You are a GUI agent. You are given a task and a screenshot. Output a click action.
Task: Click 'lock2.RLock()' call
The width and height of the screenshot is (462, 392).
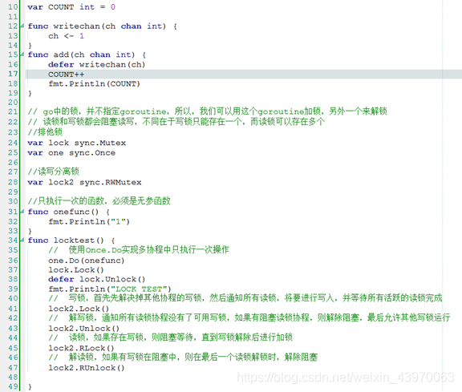click(x=81, y=348)
